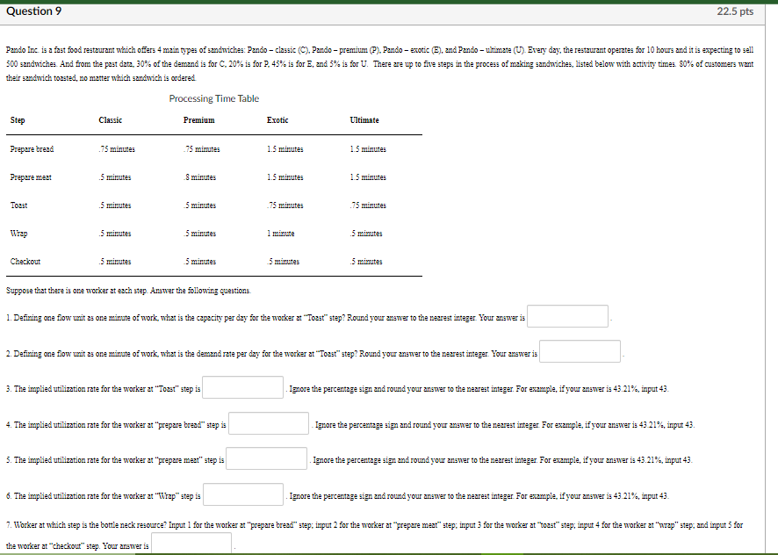Viewport: 778px width, 555px height.
Task: Click the Toast implied utilization answer box
Action: [x=242, y=387]
